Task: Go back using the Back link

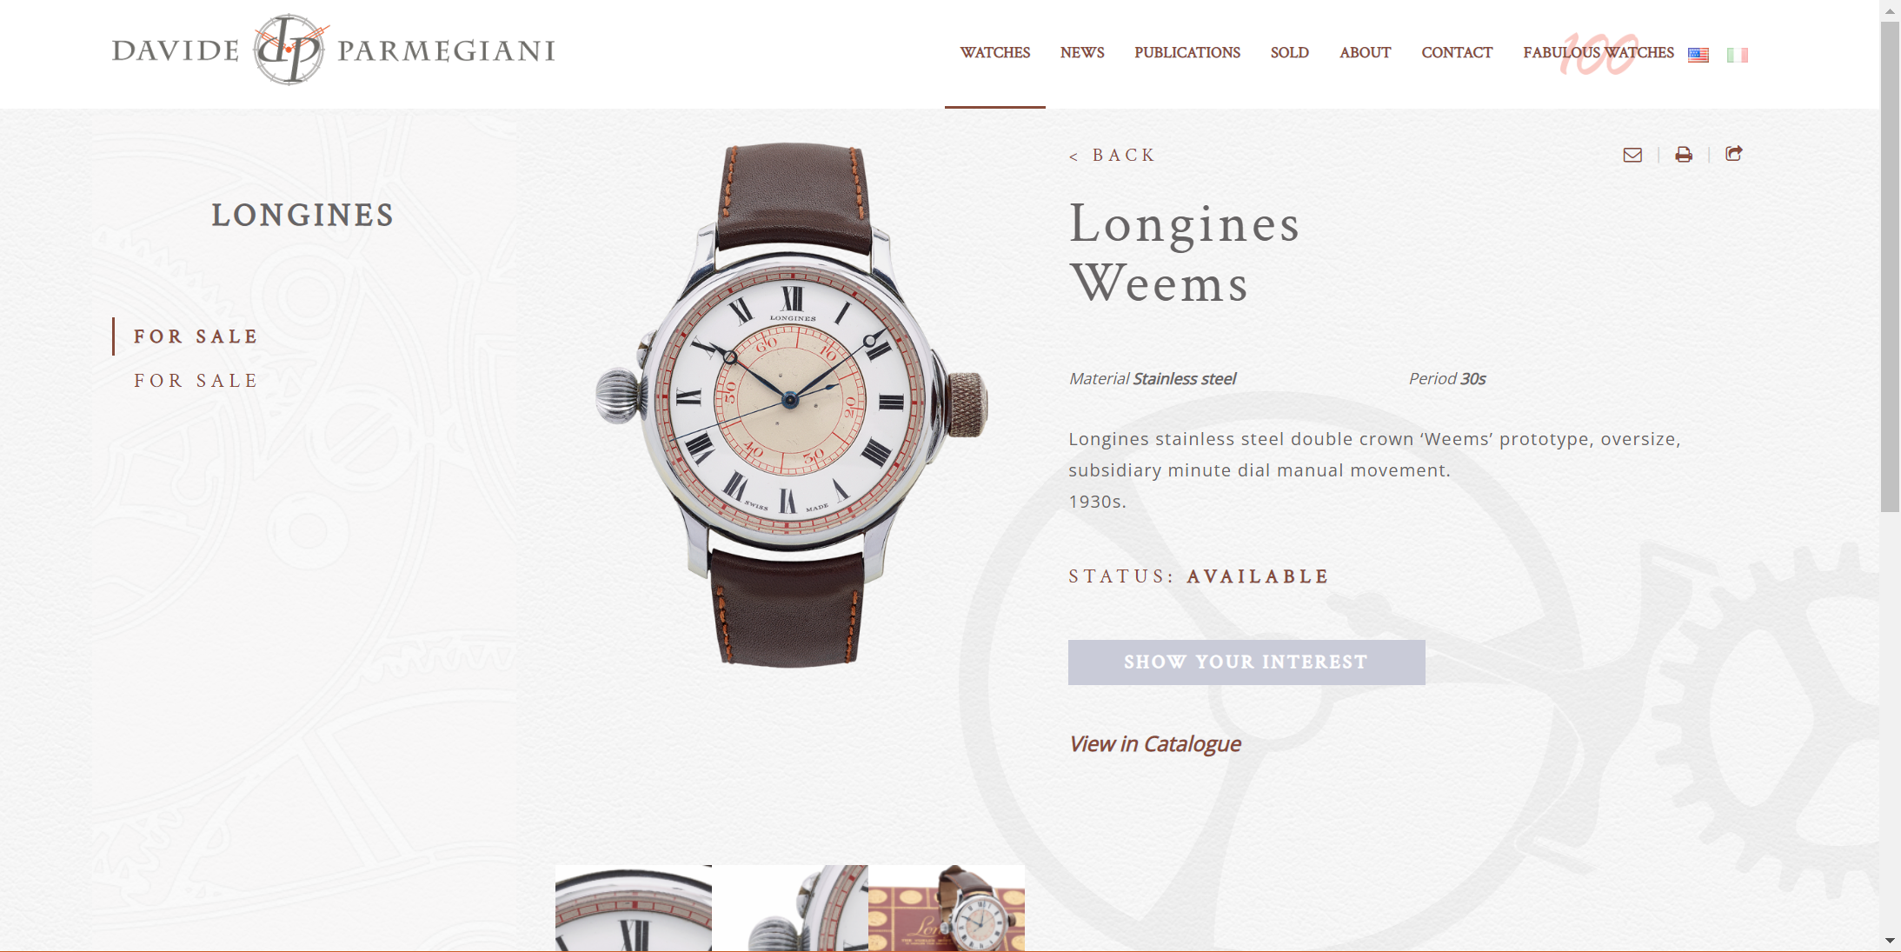Action: tap(1112, 156)
